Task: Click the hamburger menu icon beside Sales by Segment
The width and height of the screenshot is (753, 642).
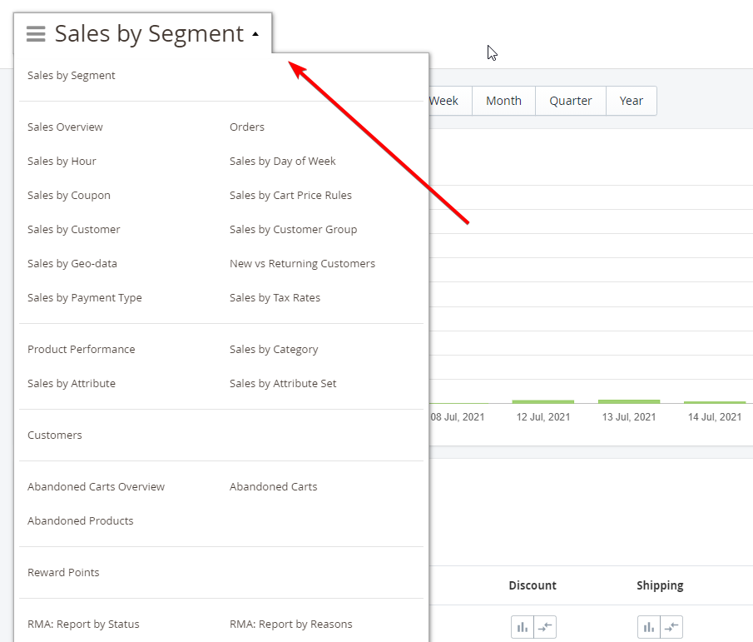Action: pyautogui.click(x=36, y=33)
